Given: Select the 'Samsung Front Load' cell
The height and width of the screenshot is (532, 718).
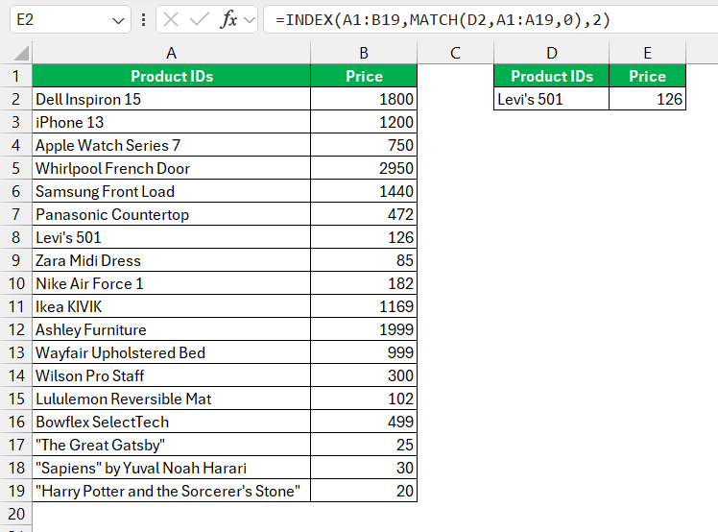Looking at the screenshot, I should [171, 191].
